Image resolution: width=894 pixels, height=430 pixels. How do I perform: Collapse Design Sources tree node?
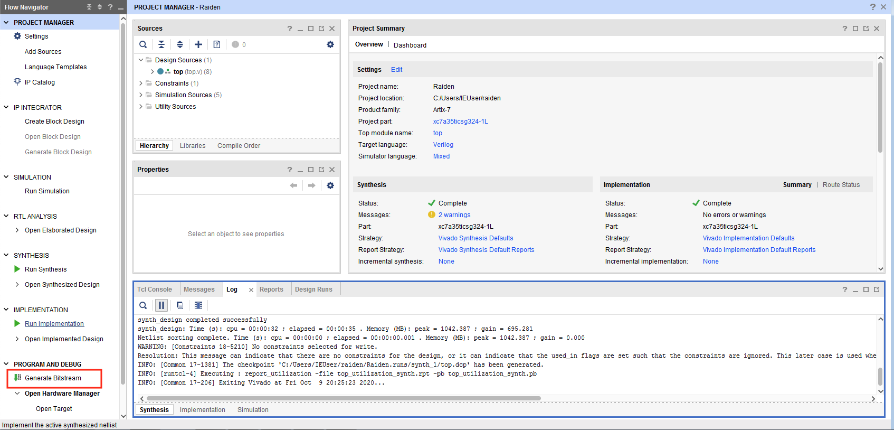(x=141, y=60)
